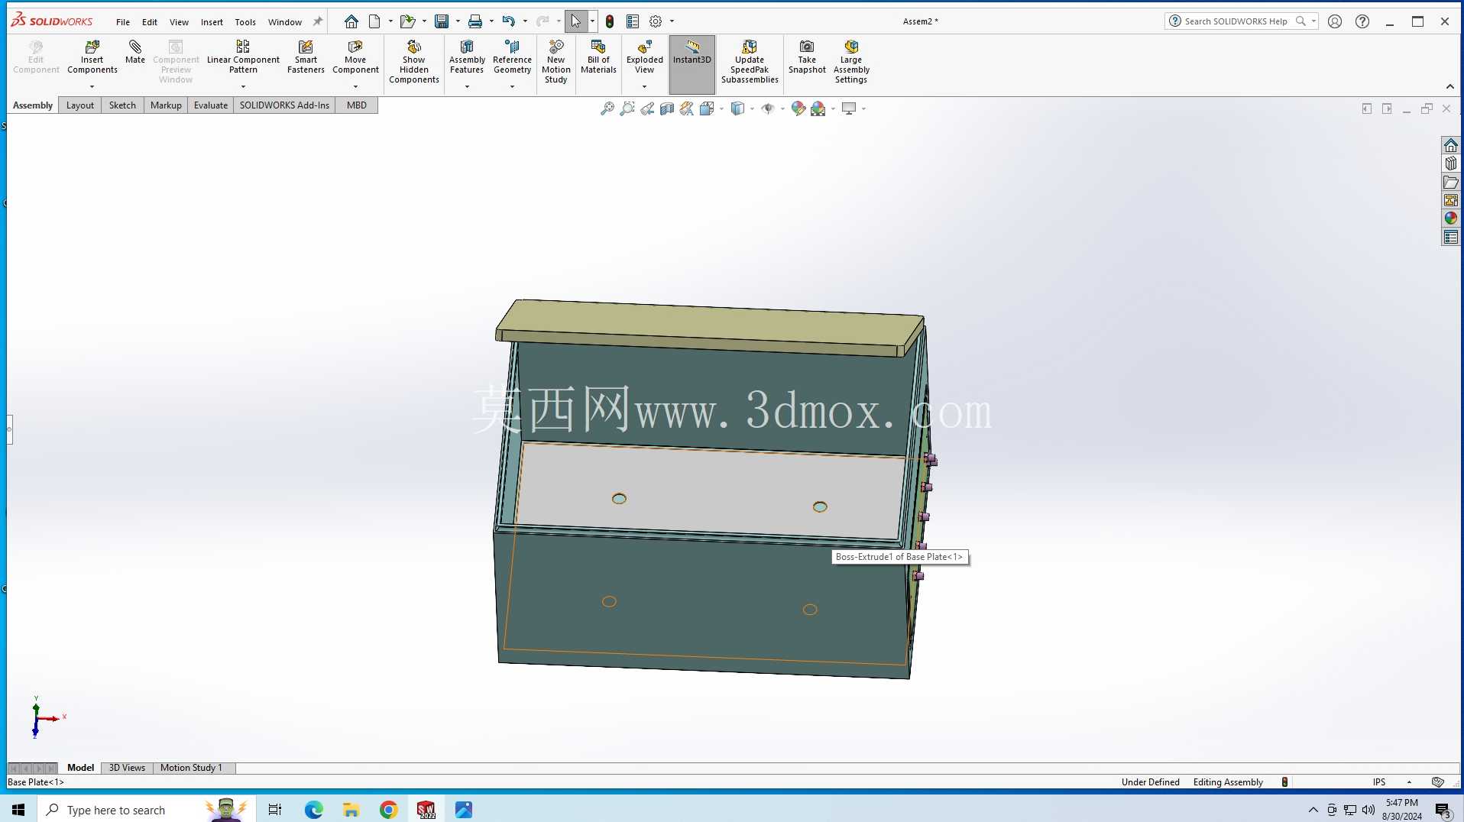Open the 3D Views tab
The width and height of the screenshot is (1464, 822).
tap(127, 768)
